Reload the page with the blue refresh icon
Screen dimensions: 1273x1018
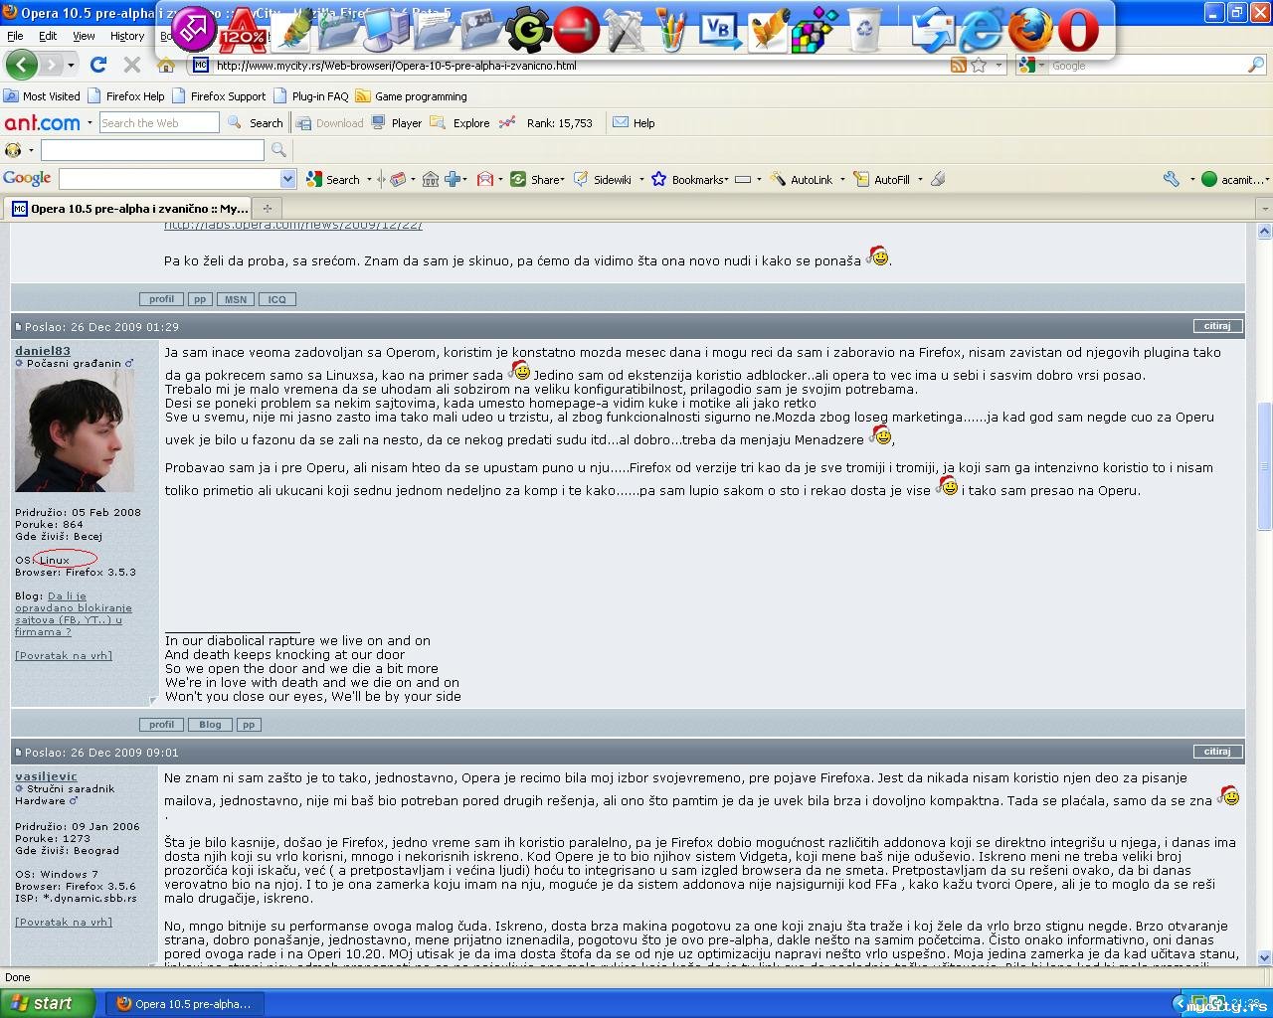97,65
